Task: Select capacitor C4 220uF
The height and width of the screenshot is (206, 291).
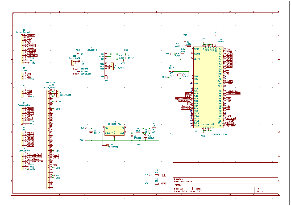Action: (145, 137)
